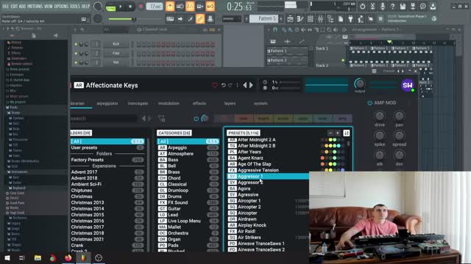Toggle the metronome icon
This screenshot has width=471, height=264.
[170, 7]
